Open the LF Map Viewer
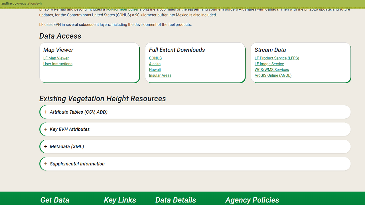Image resolution: width=365 pixels, height=205 pixels. point(56,58)
